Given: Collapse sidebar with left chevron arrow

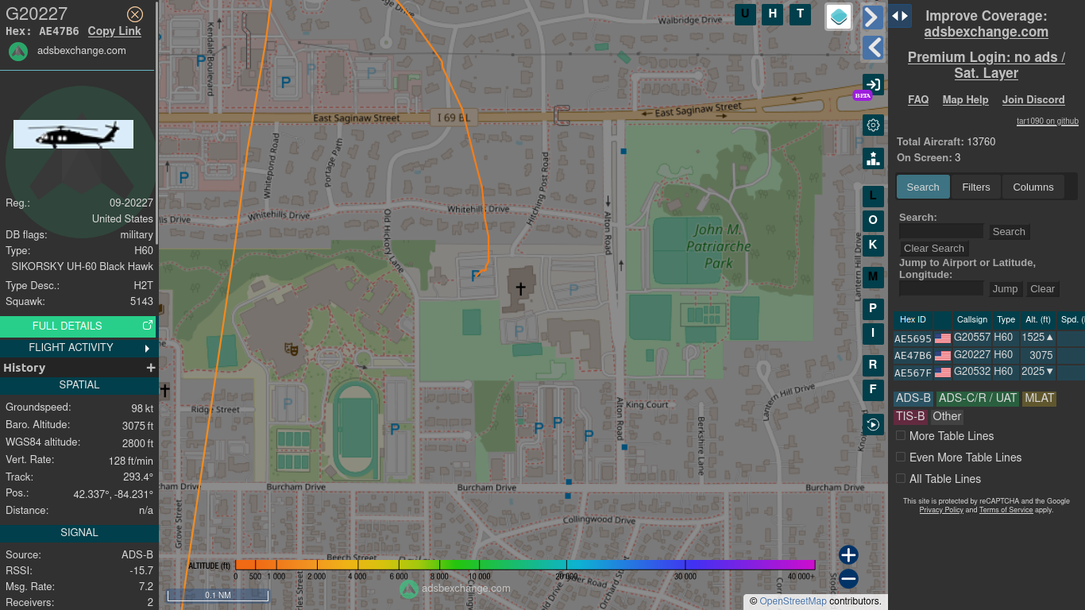Looking at the screenshot, I should point(873,48).
